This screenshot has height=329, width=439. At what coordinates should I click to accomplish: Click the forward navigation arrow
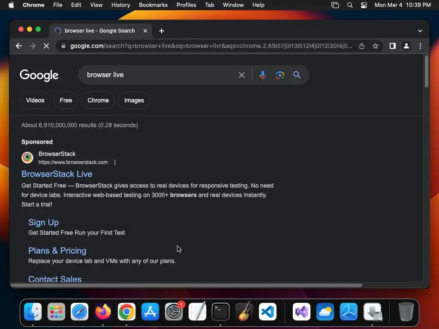tap(33, 46)
